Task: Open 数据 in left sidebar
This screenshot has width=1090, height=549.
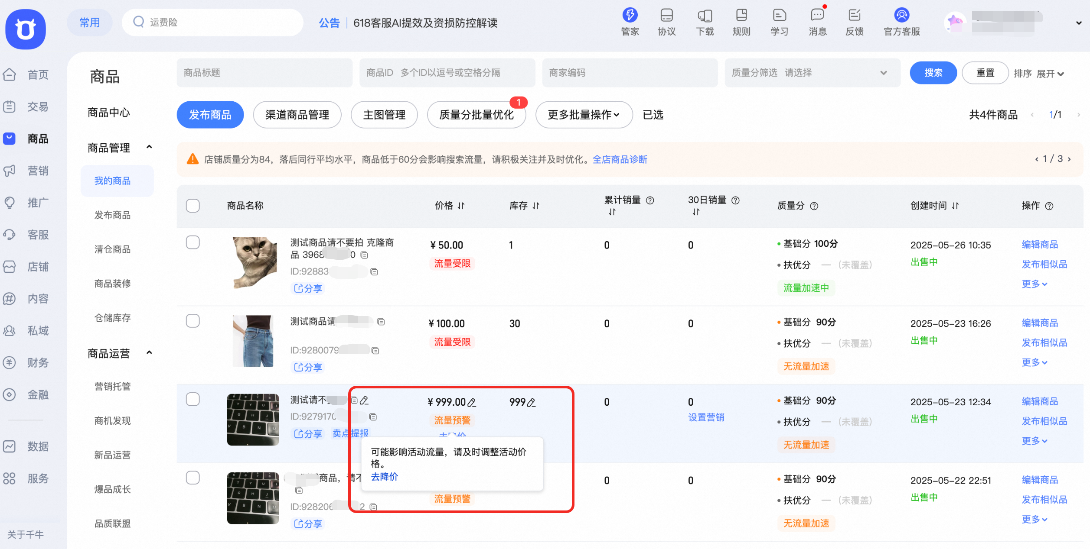Action: click(x=26, y=446)
